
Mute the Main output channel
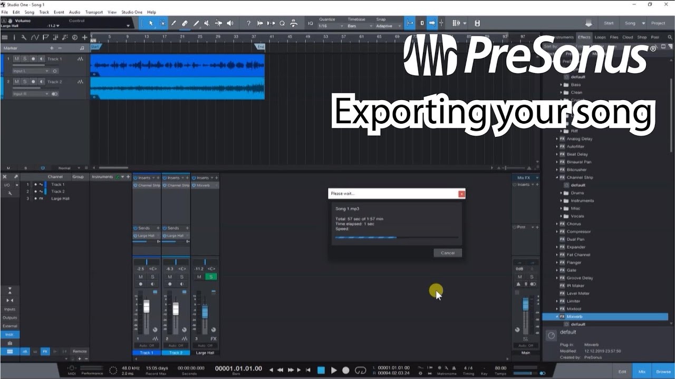click(x=519, y=277)
